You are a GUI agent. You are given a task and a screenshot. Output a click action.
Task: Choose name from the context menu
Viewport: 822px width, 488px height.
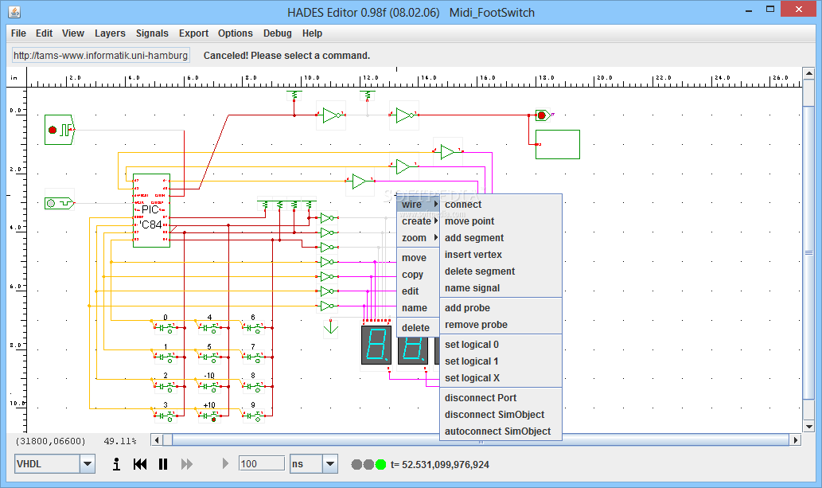(419, 308)
